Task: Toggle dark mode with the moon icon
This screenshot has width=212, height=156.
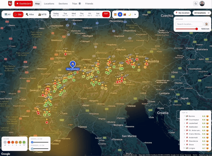Action: (x=196, y=4)
